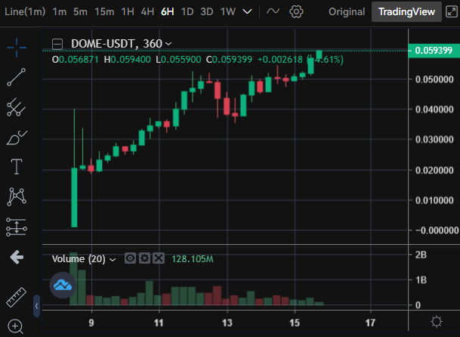Select the 1D timeframe
The image size is (460, 337).
point(187,12)
